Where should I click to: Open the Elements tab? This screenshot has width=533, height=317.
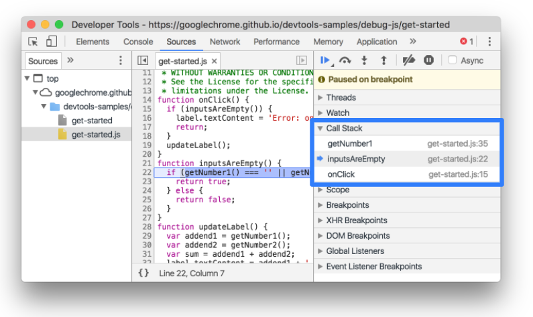point(93,42)
